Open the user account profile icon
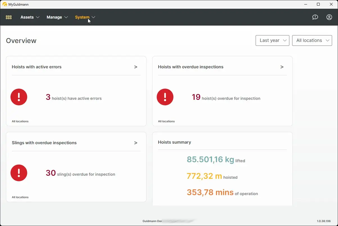The height and width of the screenshot is (226, 338). tap(329, 17)
